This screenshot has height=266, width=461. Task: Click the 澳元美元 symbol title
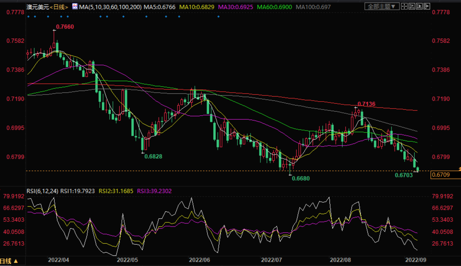pyautogui.click(x=38, y=7)
